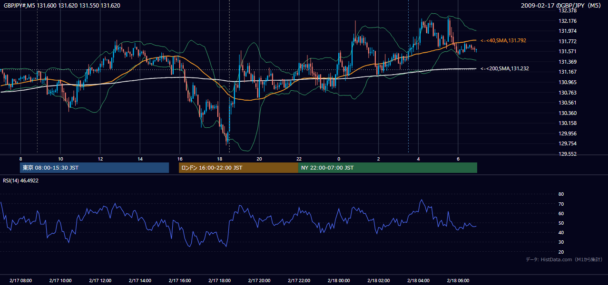This screenshot has height=285, width=608.
Task: Click price axis value 130.360
Action: [568, 113]
